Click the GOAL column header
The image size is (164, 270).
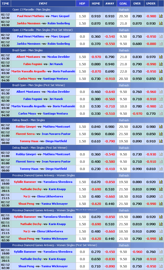[123, 4]
